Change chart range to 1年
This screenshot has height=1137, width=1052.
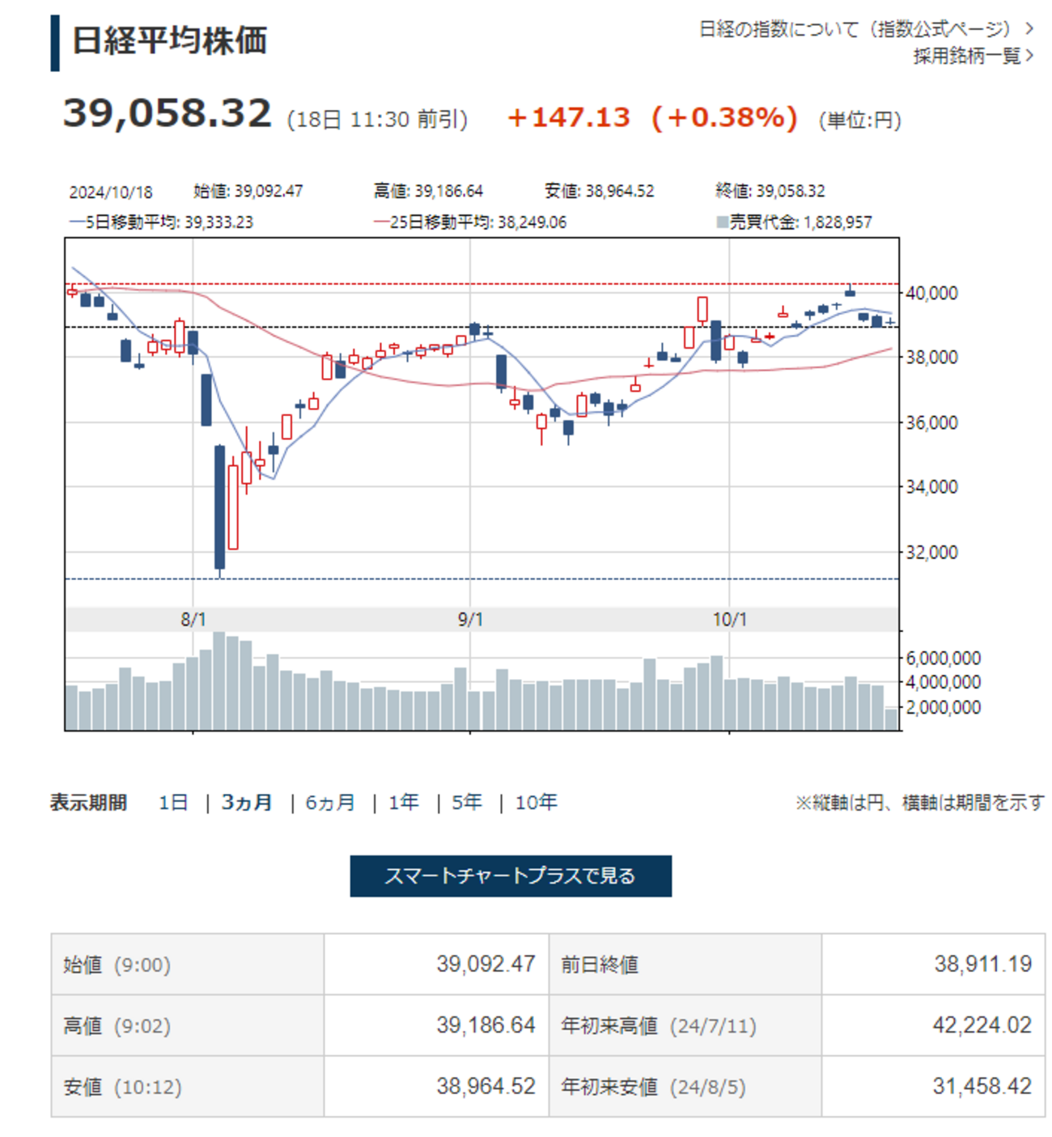pyautogui.click(x=403, y=802)
